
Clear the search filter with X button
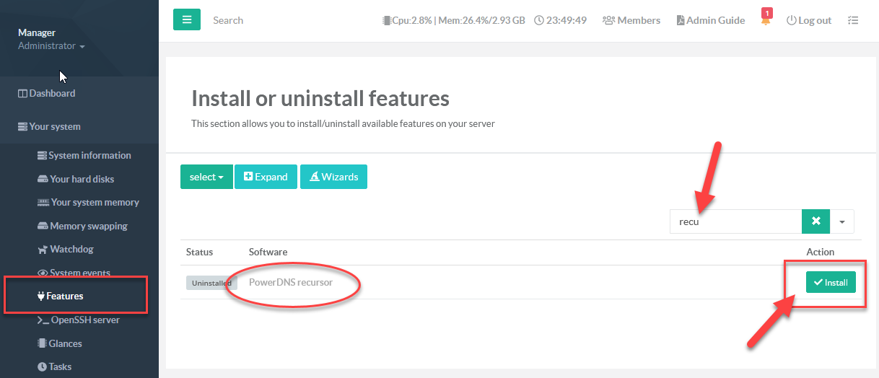(x=815, y=221)
